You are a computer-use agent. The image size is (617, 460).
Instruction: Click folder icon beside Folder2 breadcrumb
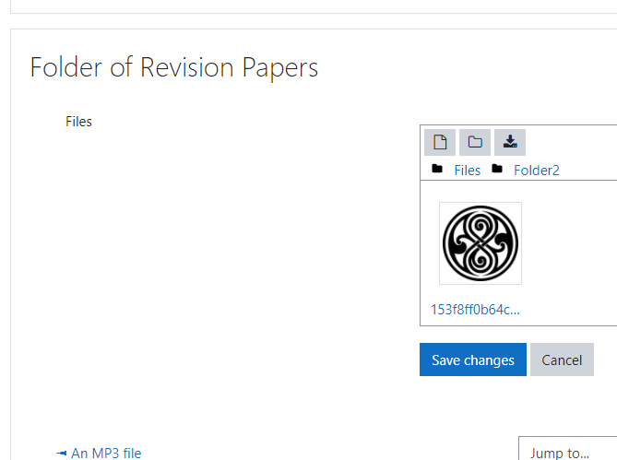point(497,169)
